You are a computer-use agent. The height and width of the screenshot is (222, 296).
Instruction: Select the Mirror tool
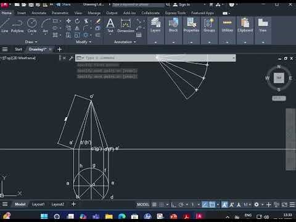77,28
